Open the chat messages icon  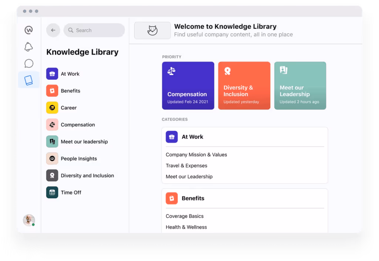coord(28,63)
